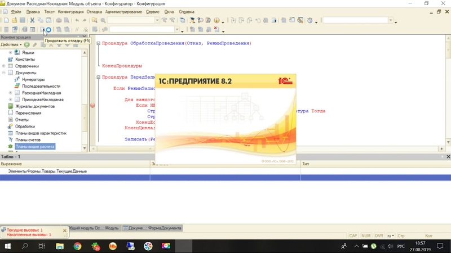This screenshot has height=253, width=451.
Task: Close the current calls notification popup
Action: tap(65, 231)
